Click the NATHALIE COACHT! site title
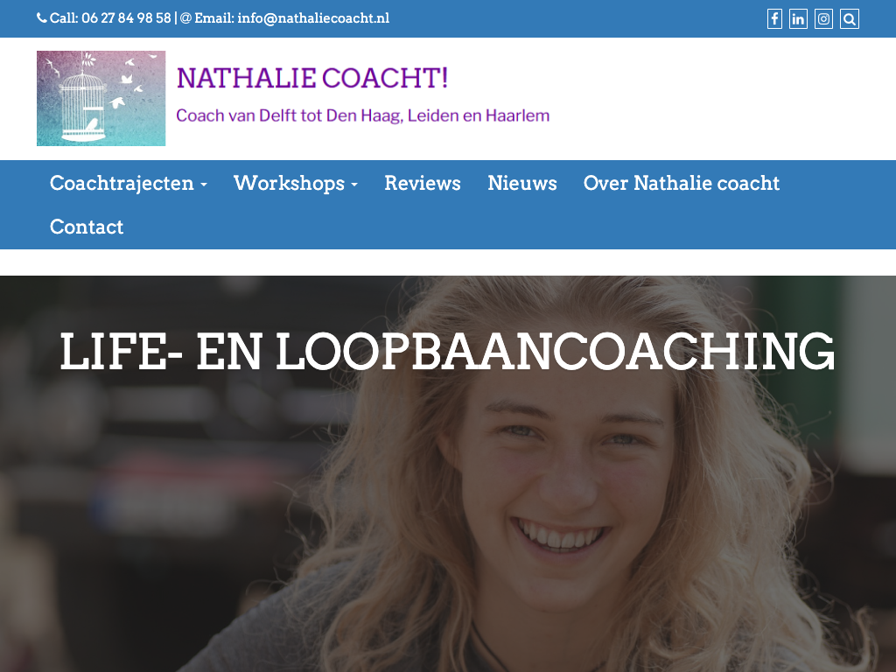896x672 pixels. point(312,78)
